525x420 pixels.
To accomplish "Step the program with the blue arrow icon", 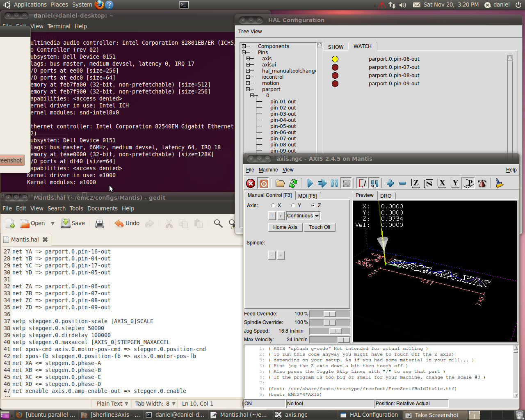I will (x=322, y=183).
